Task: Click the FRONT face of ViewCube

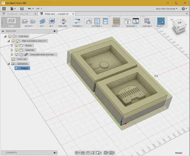Action: pos(181,29)
